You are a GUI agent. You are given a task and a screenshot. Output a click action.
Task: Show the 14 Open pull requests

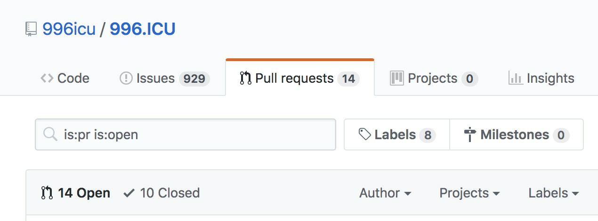76,193
